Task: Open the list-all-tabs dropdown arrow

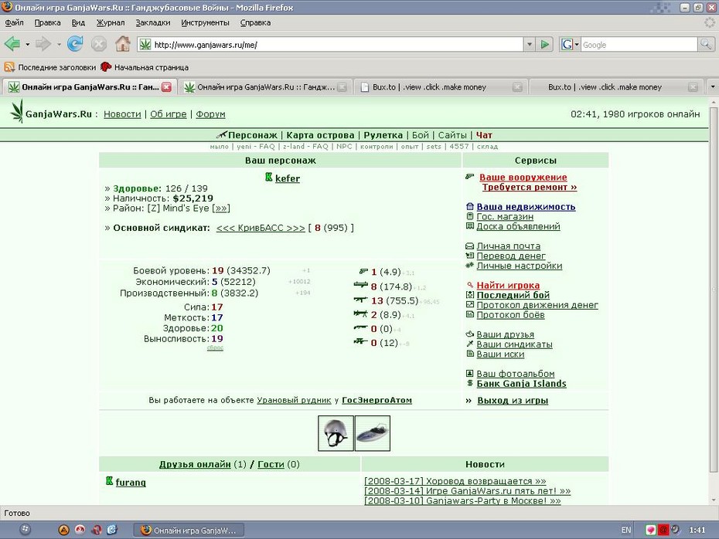Action: (713, 86)
